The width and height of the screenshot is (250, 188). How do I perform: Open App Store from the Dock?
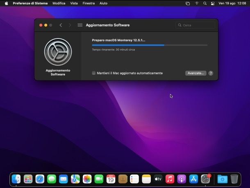[193, 179]
